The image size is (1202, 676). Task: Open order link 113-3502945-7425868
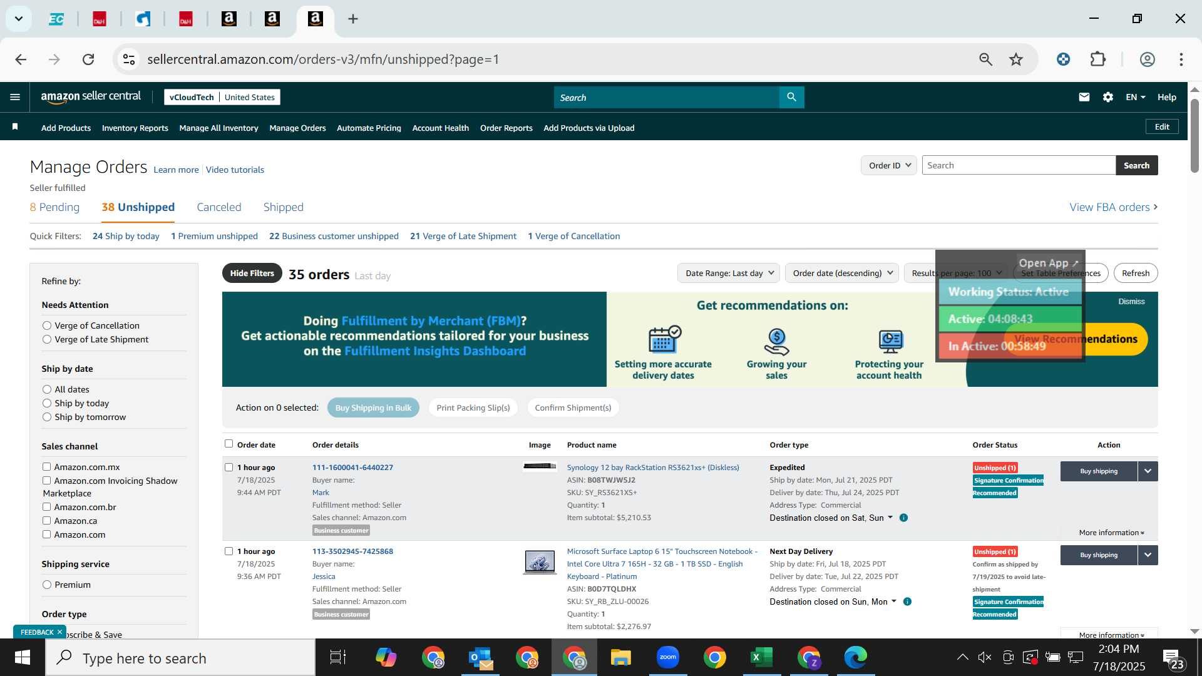(x=352, y=551)
